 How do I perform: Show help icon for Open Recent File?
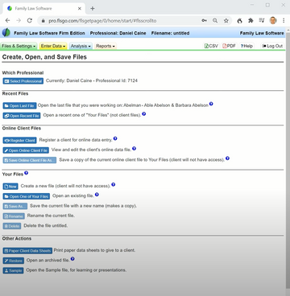tap(144, 114)
